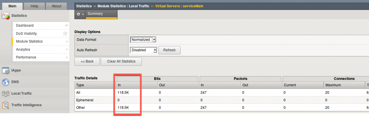Open the settings gear menu beside Summary
Screen dimensions: 369x117
point(80,14)
